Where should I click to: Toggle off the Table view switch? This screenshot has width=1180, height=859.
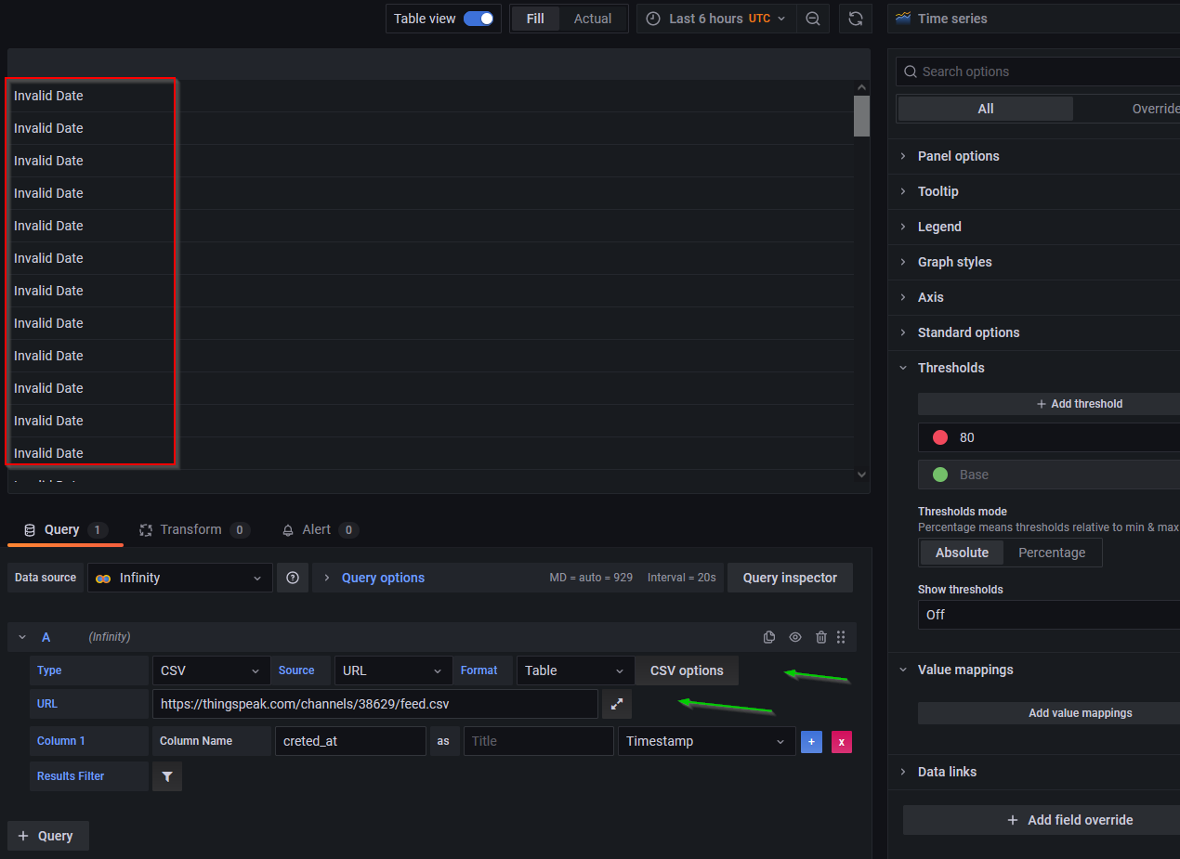tap(479, 18)
